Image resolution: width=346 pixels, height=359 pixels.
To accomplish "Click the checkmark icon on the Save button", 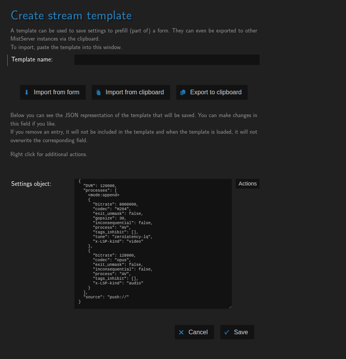I will tap(227, 332).
